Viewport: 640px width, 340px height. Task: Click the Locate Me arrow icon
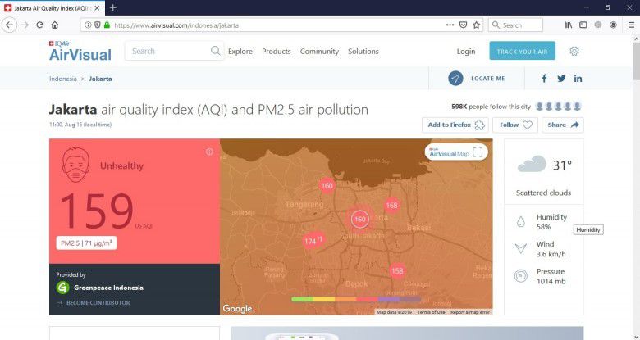455,79
